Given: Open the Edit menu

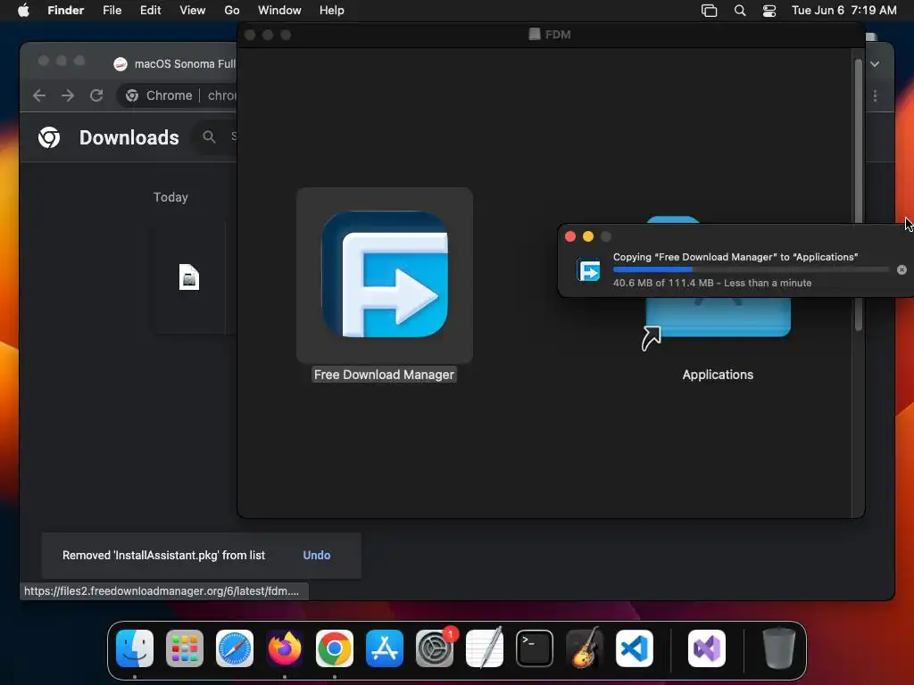Looking at the screenshot, I should click(150, 11).
